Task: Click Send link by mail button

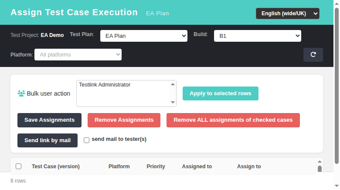Action: 48,140
